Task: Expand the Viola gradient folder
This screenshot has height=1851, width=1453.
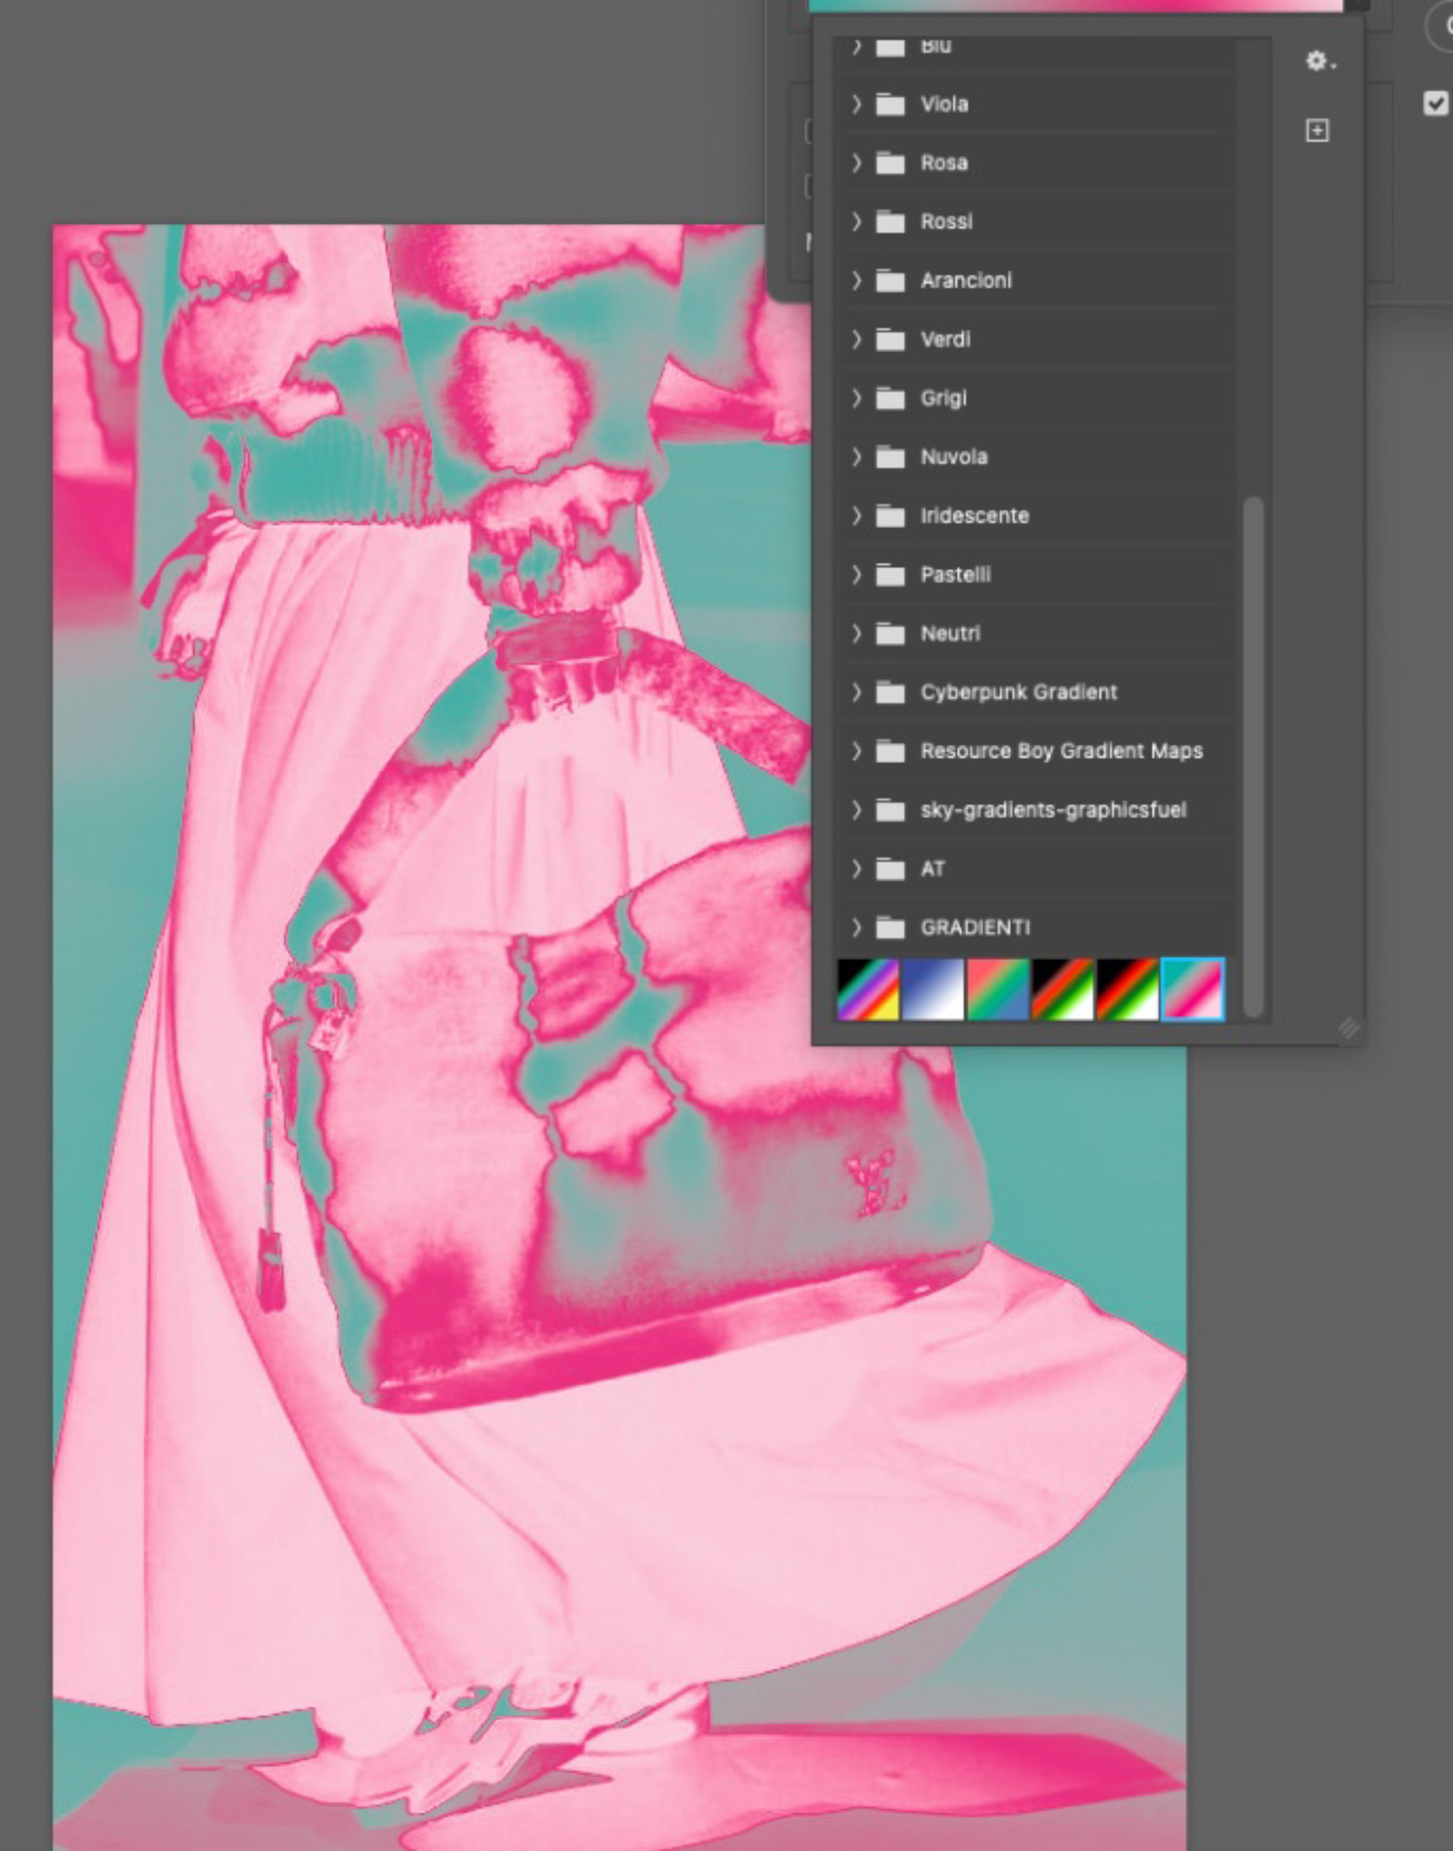Action: [857, 104]
